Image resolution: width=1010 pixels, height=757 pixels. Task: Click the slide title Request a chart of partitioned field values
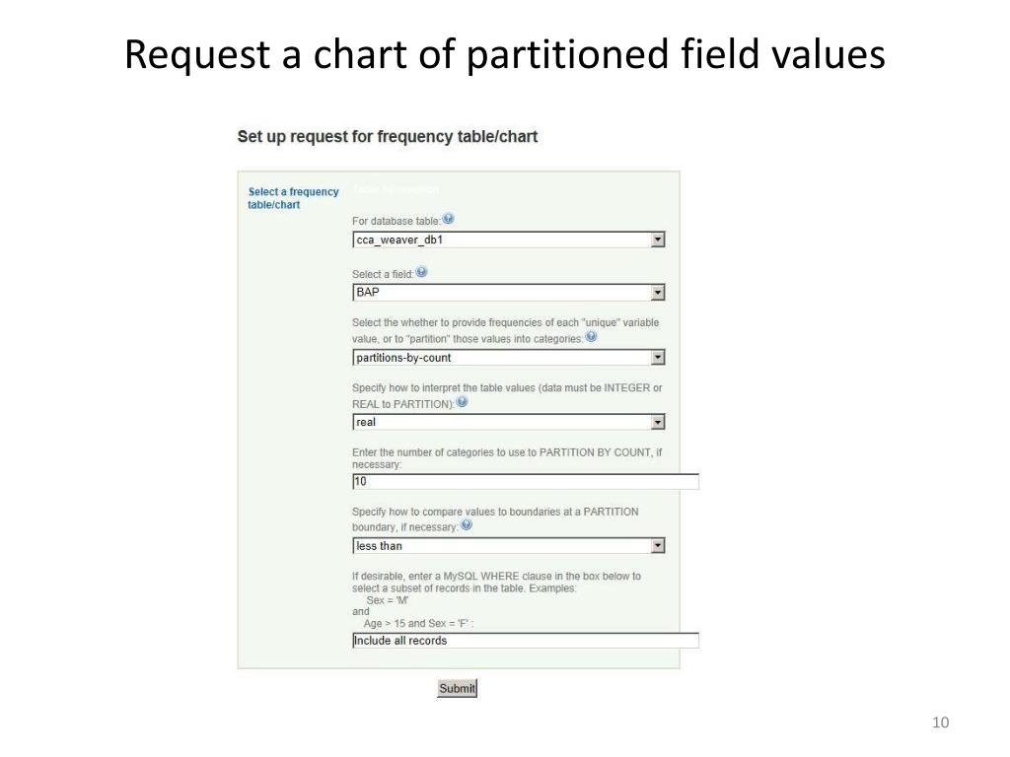(x=505, y=54)
